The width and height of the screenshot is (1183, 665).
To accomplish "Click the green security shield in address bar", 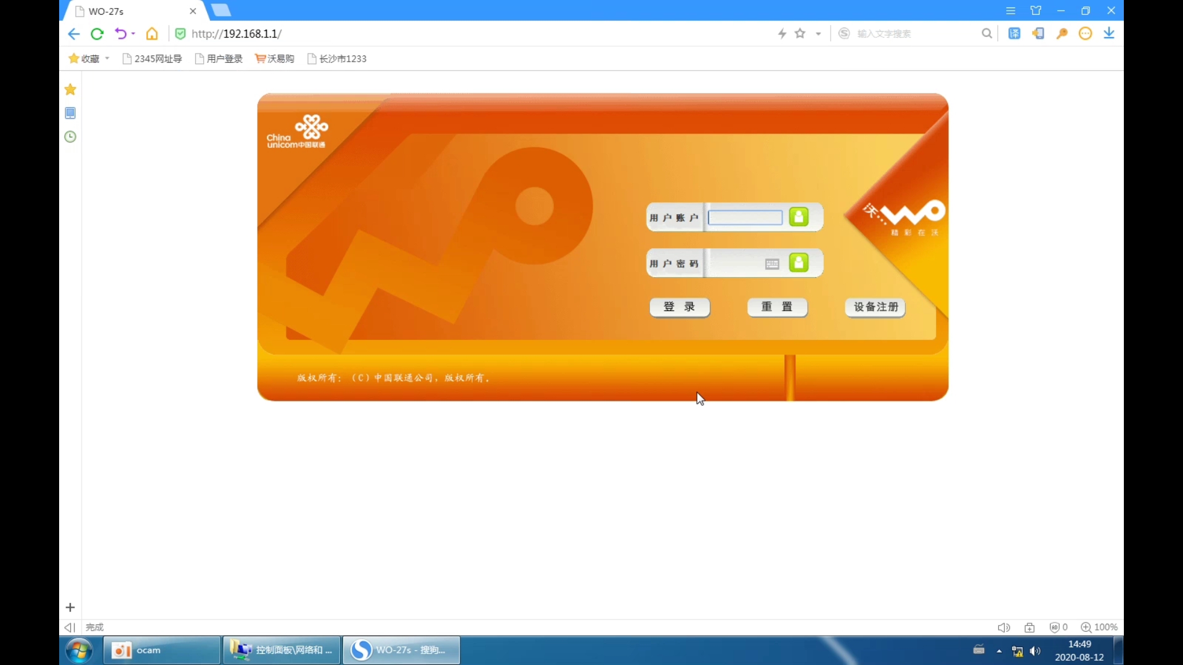I will click(181, 34).
